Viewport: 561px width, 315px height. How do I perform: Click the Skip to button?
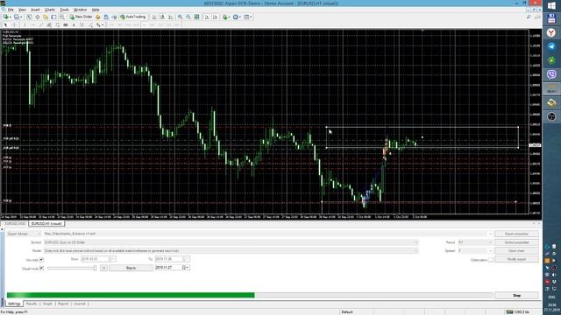tap(131, 268)
